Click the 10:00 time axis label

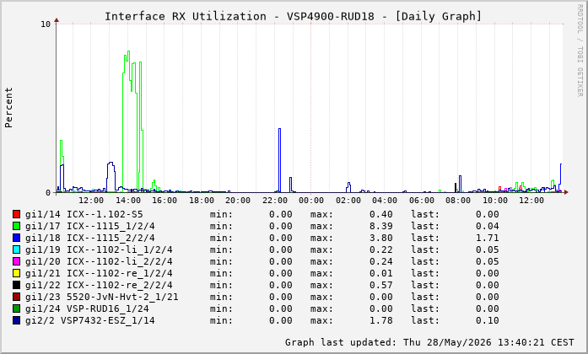click(x=495, y=201)
